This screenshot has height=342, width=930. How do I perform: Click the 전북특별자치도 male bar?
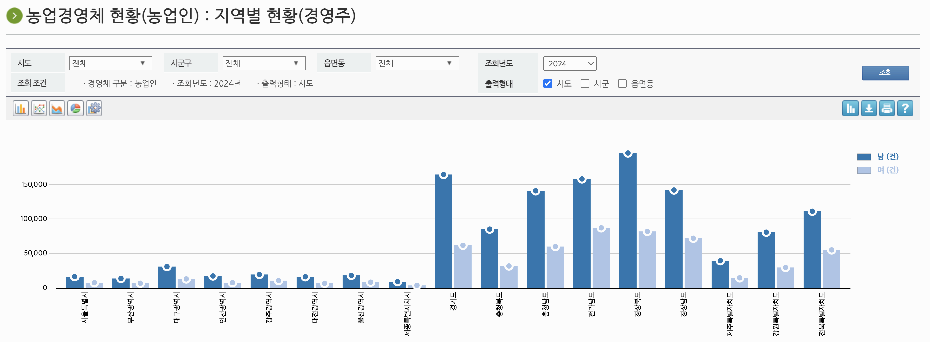coord(812,249)
